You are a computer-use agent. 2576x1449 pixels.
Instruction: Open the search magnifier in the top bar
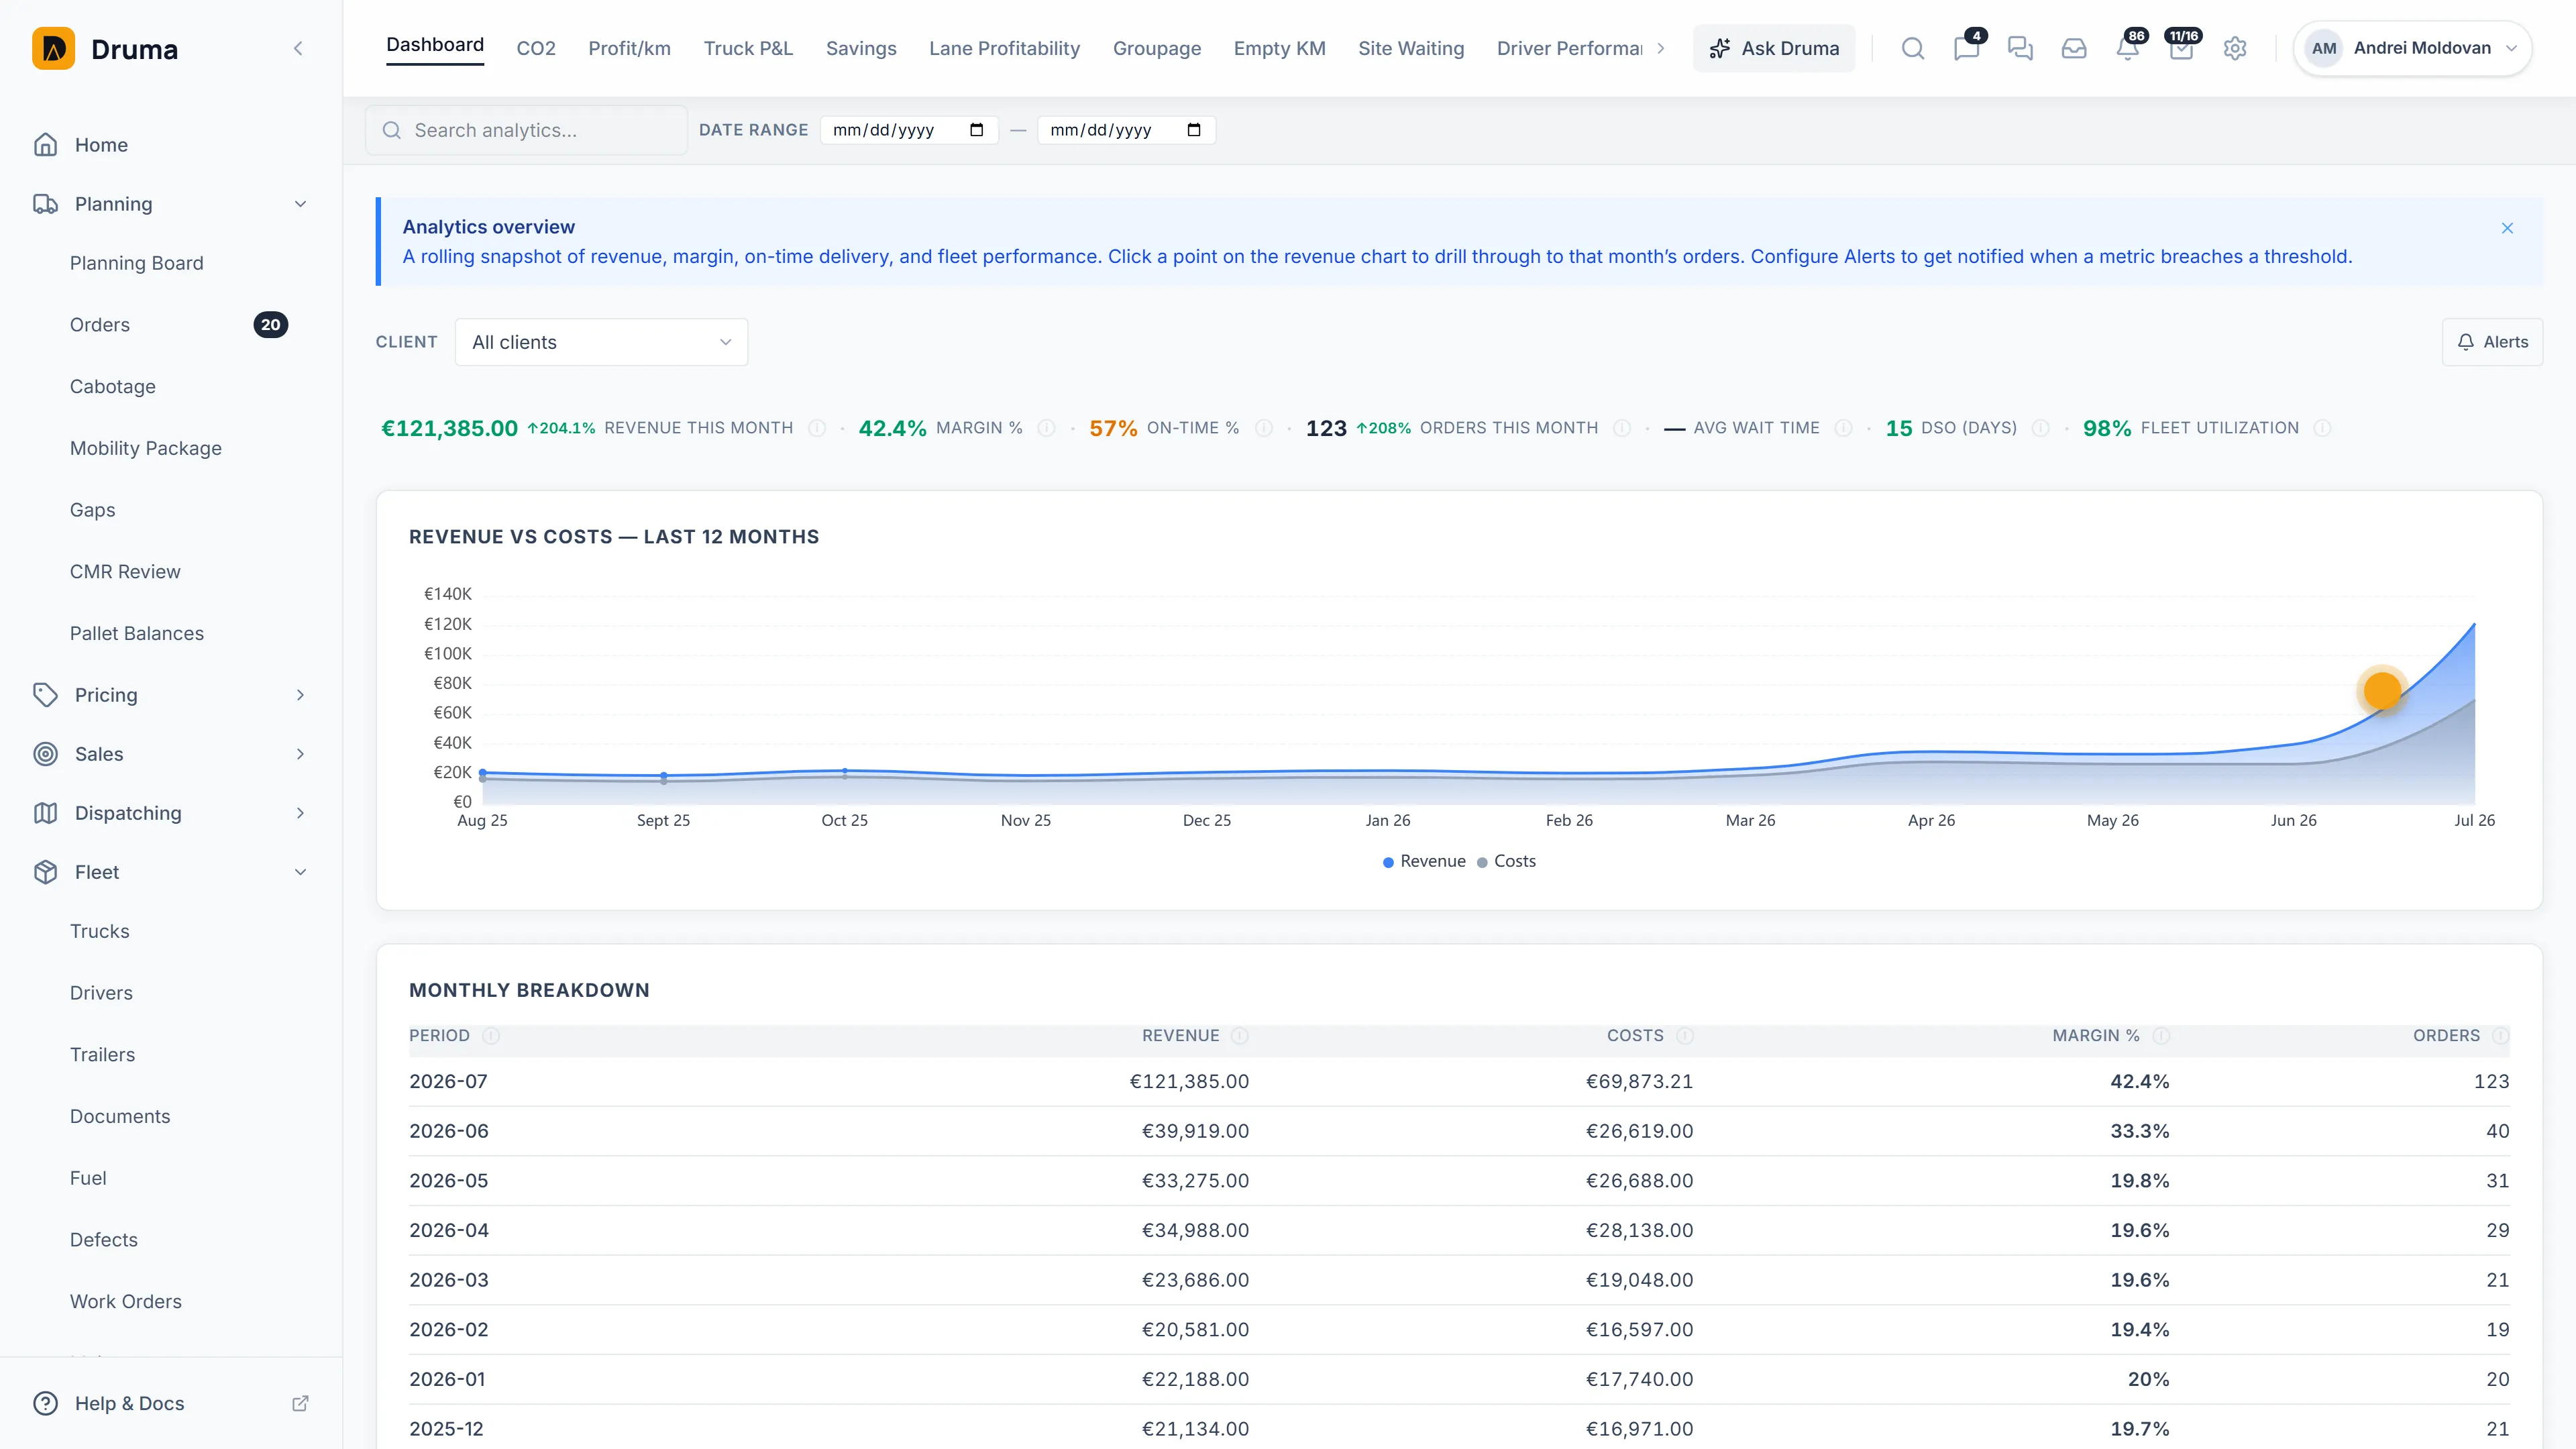pos(1912,48)
